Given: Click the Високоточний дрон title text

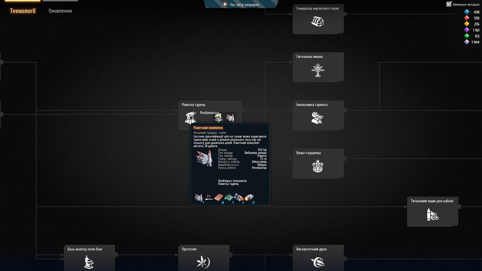Looking at the screenshot, I should pyautogui.click(x=311, y=249).
